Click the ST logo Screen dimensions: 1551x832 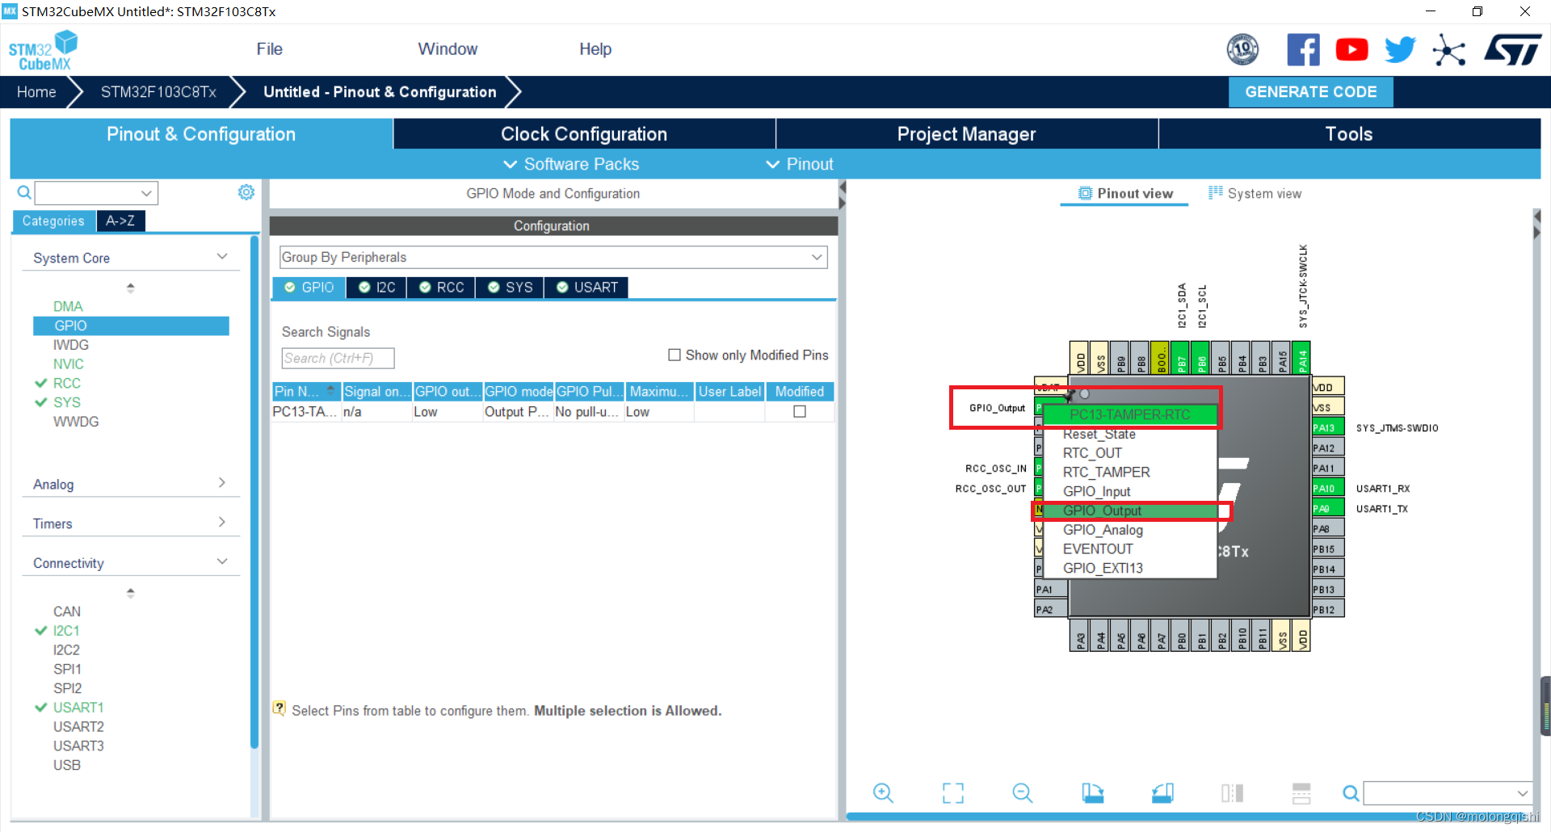pyautogui.click(x=1512, y=50)
